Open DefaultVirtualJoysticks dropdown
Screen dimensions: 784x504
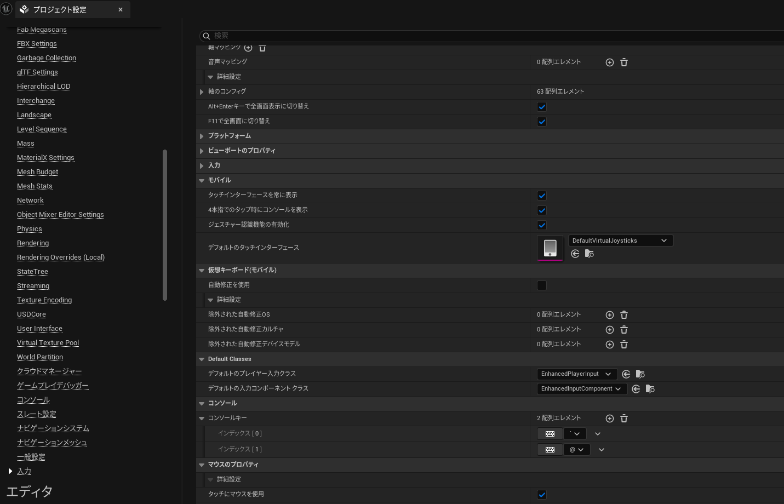[x=620, y=240]
